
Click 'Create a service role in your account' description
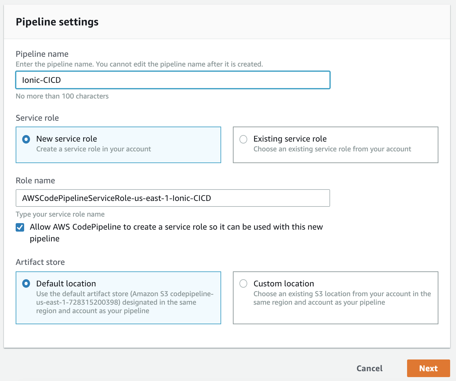pos(94,149)
